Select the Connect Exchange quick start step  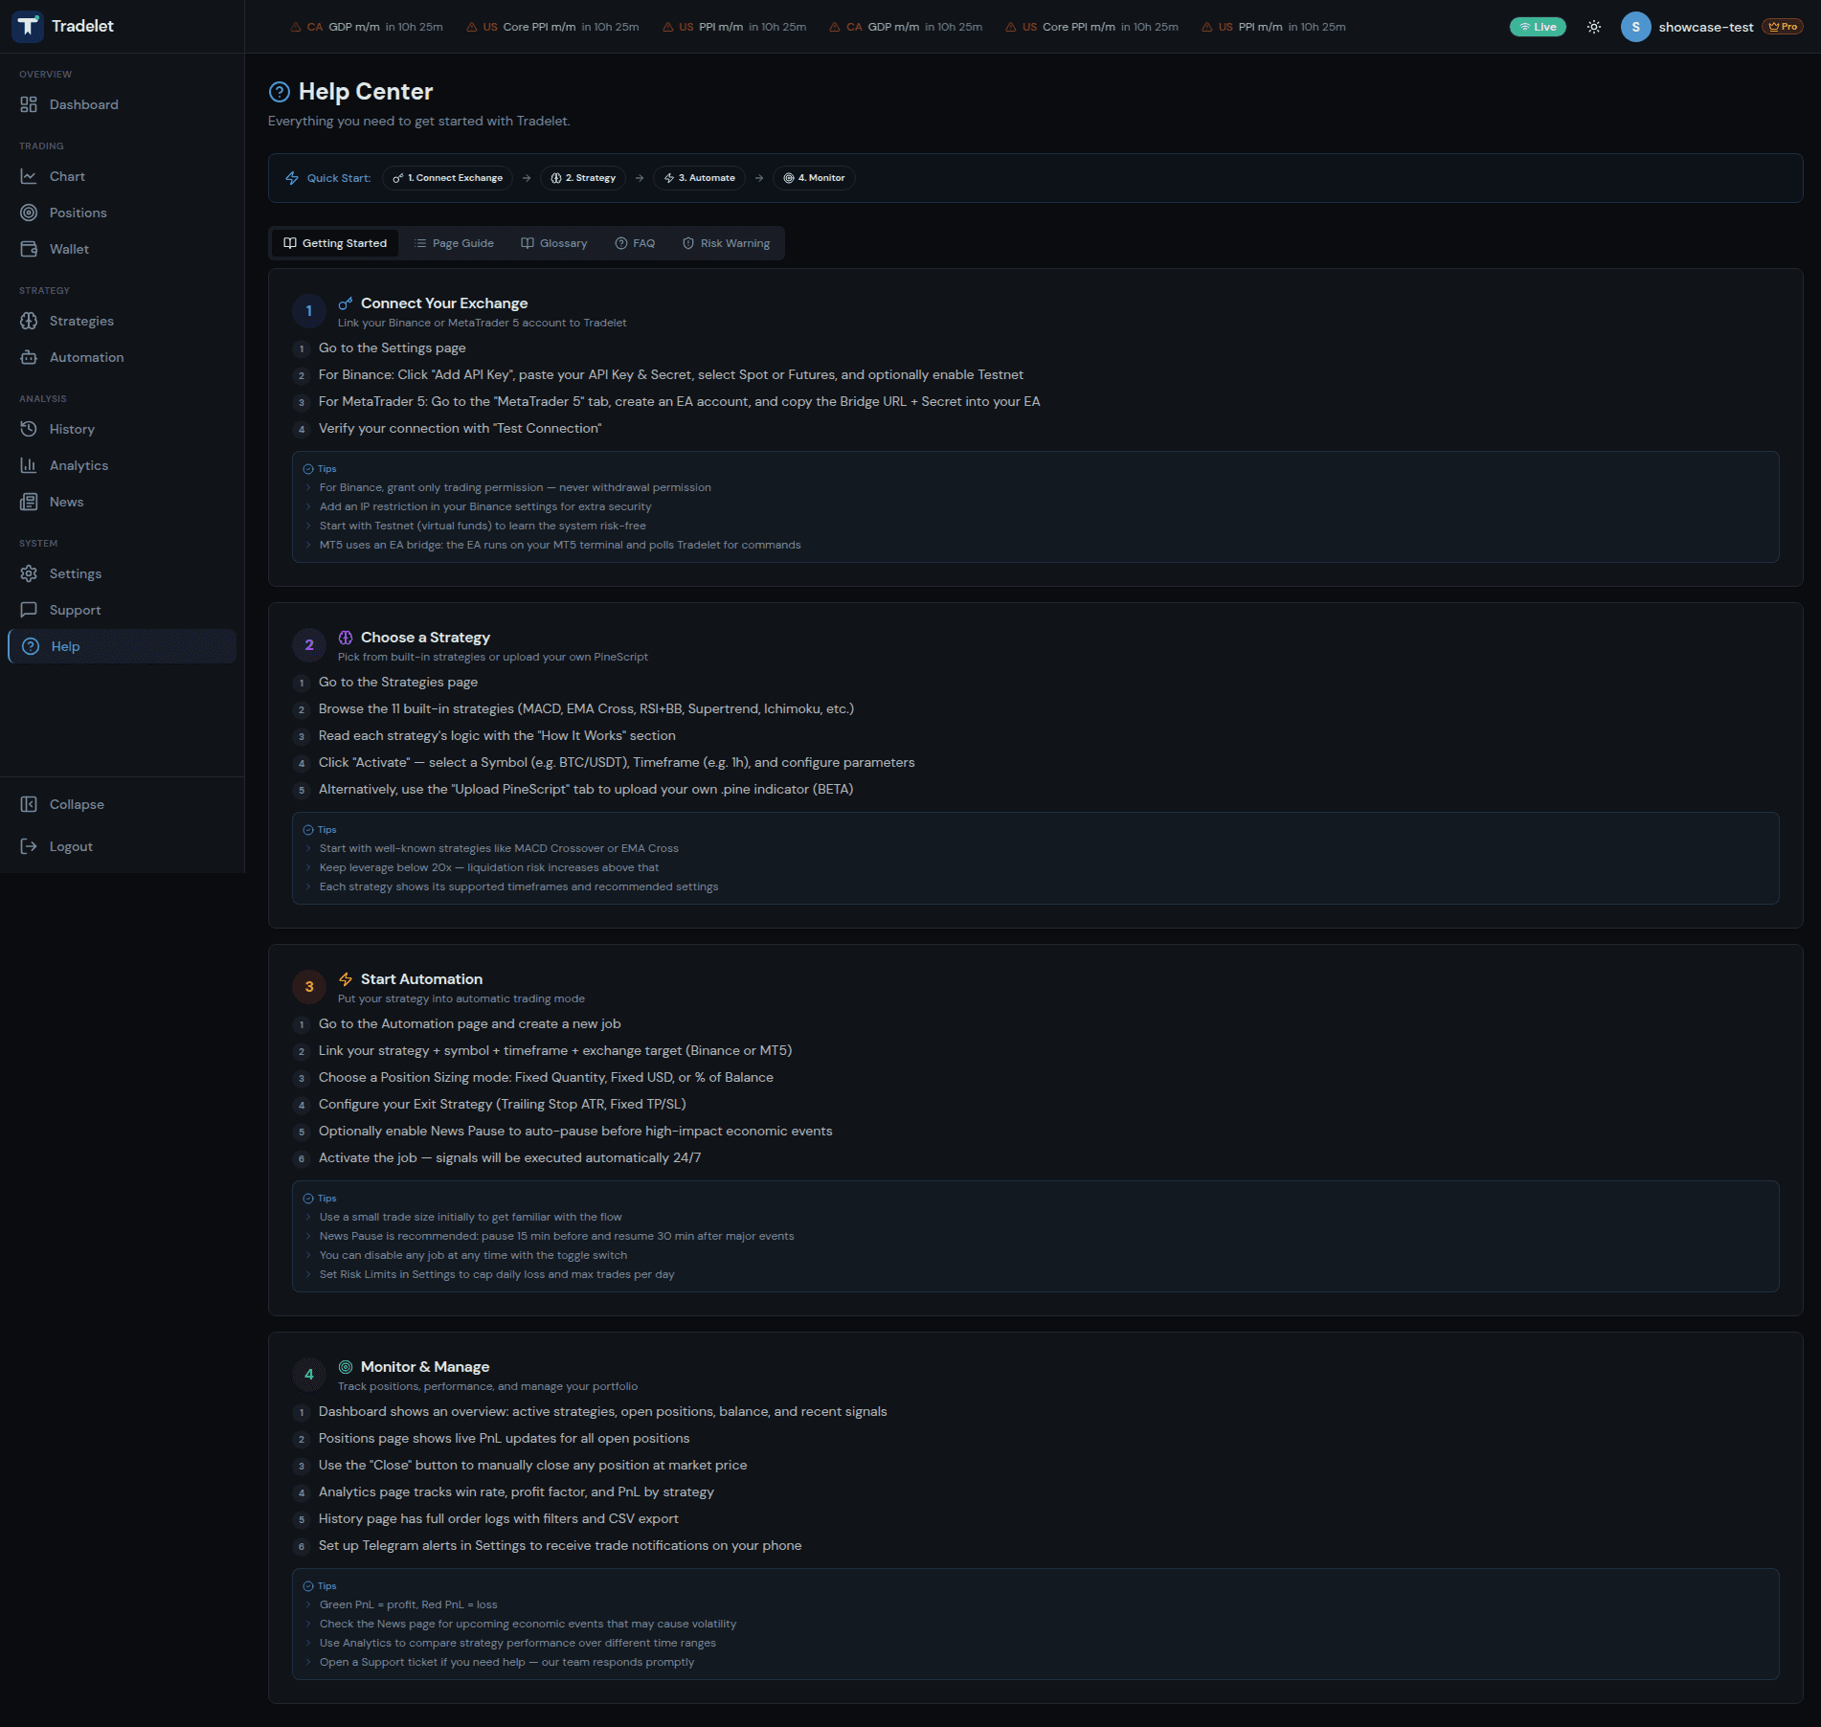click(x=447, y=178)
